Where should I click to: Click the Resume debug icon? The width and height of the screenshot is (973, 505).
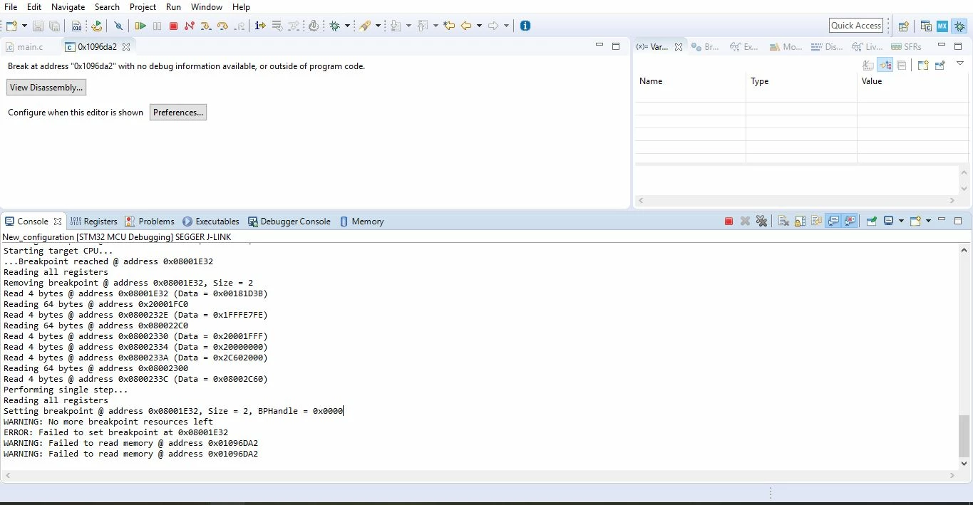[140, 26]
